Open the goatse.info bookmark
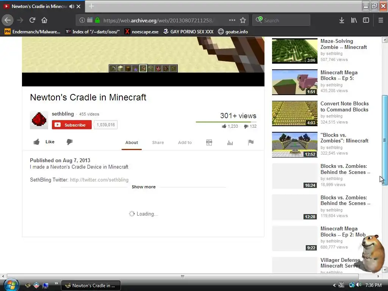Screen dimensions: 388x291 click(233, 32)
